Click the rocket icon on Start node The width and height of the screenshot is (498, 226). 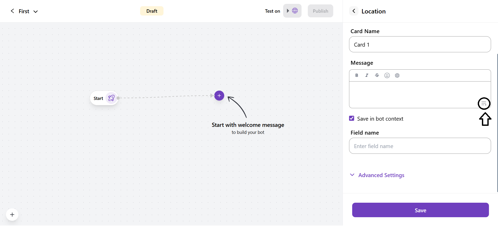(x=111, y=98)
